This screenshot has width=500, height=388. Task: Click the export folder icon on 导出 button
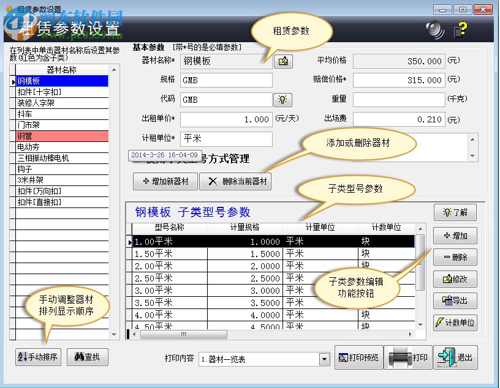pyautogui.click(x=446, y=301)
